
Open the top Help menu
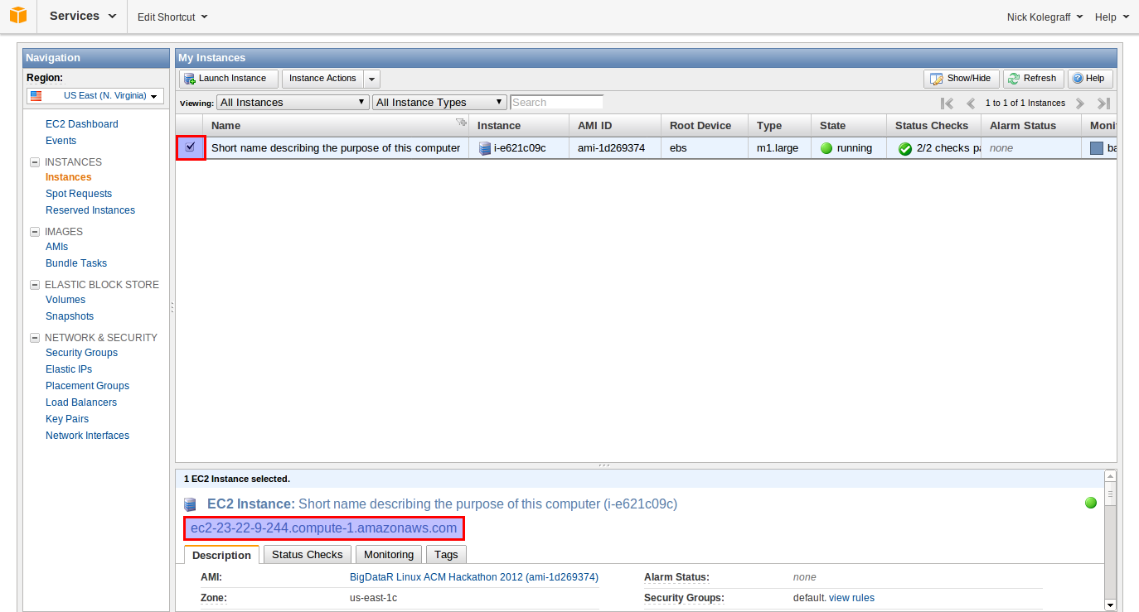pyautogui.click(x=1112, y=17)
